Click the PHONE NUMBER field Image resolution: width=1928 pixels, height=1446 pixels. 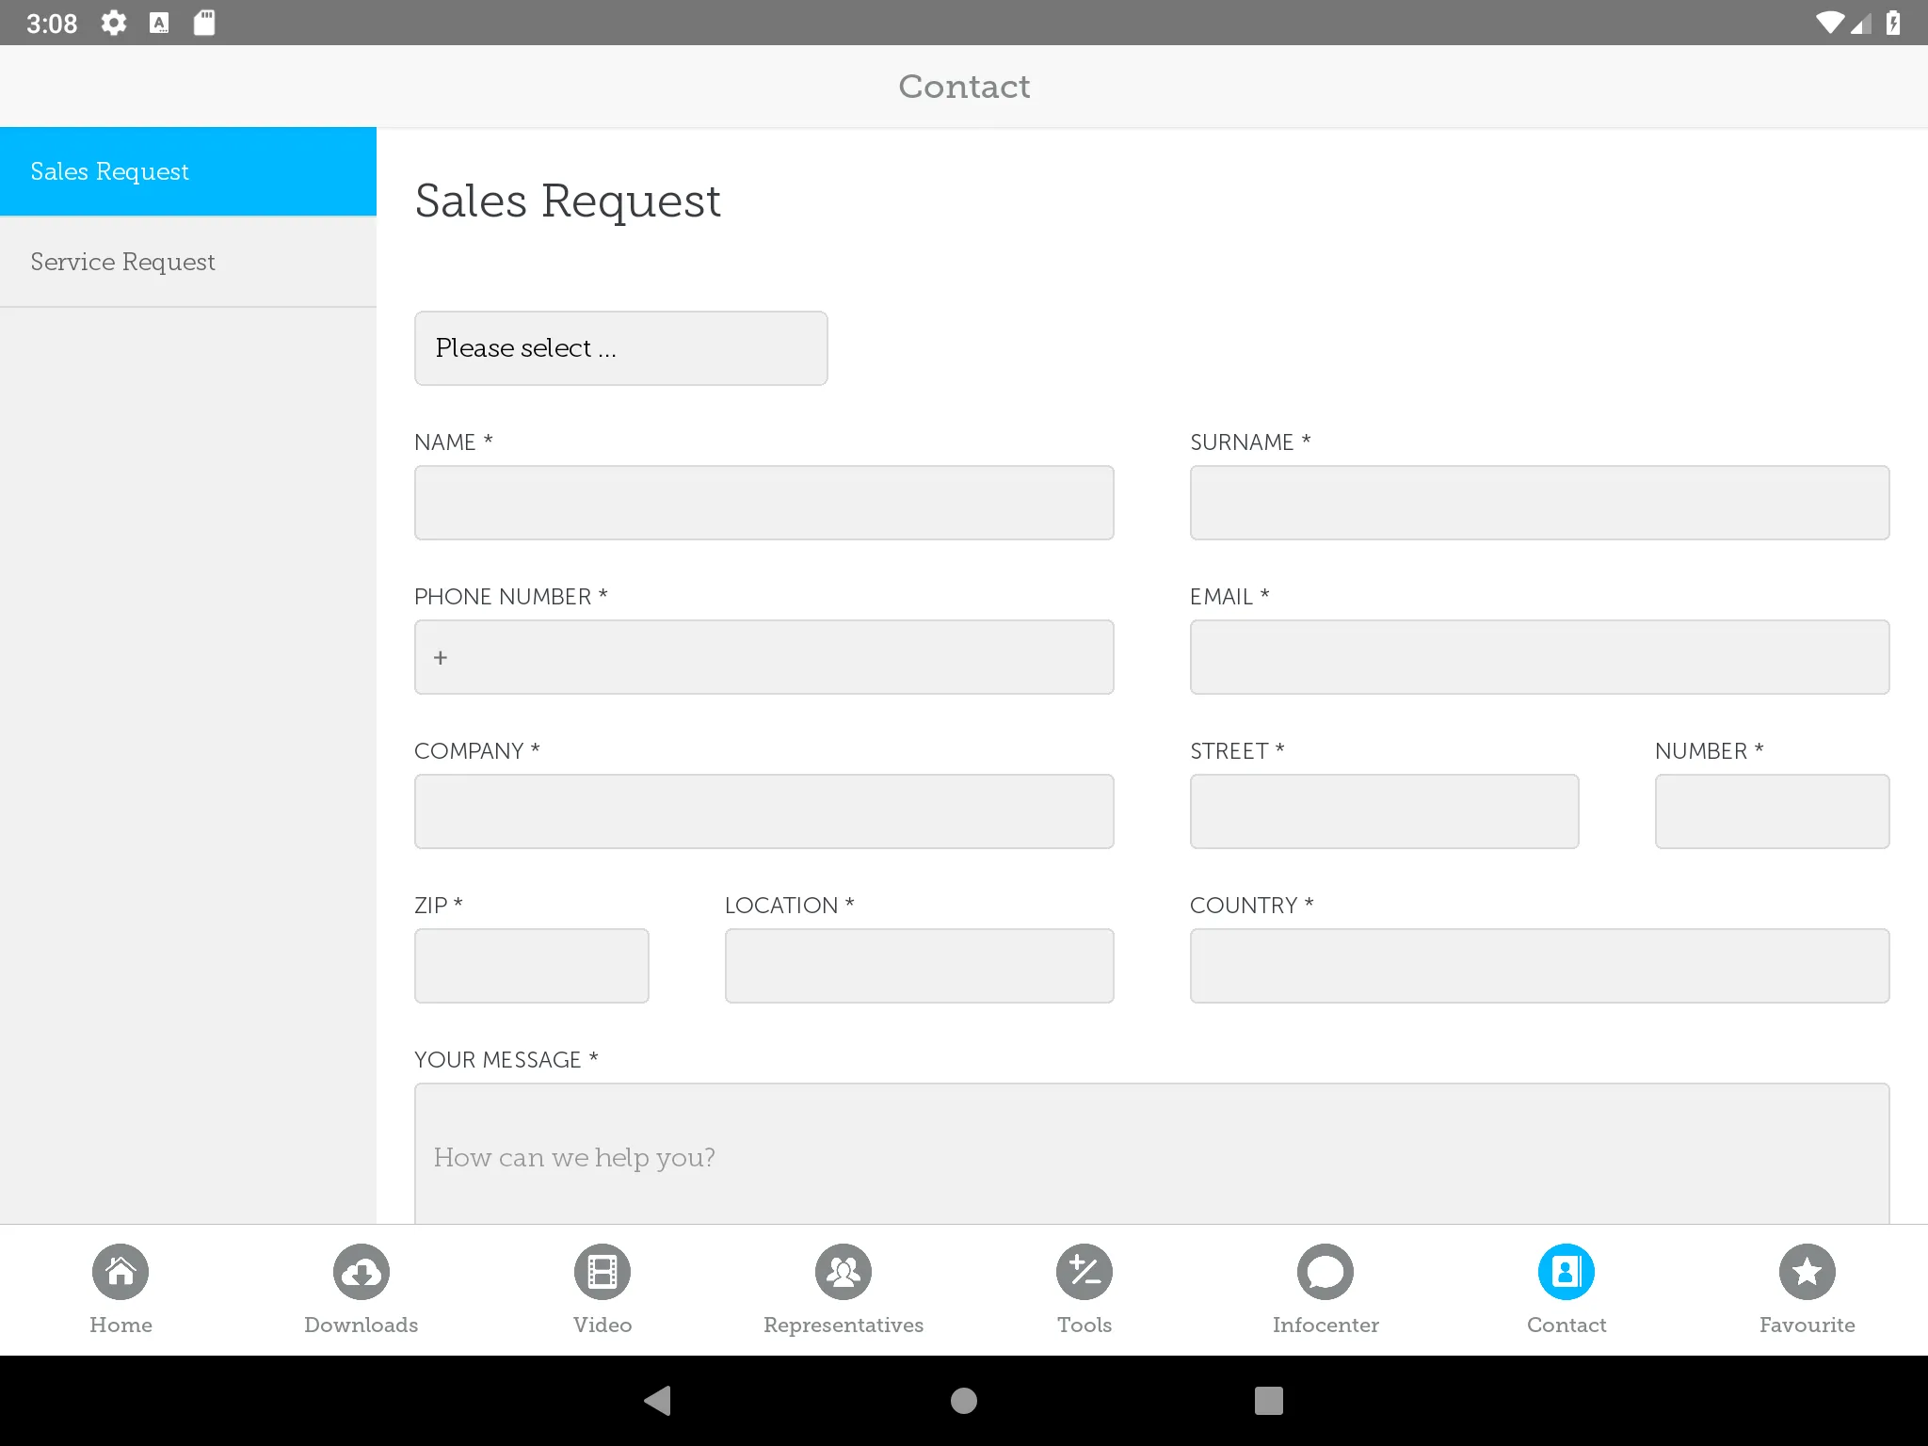(763, 656)
